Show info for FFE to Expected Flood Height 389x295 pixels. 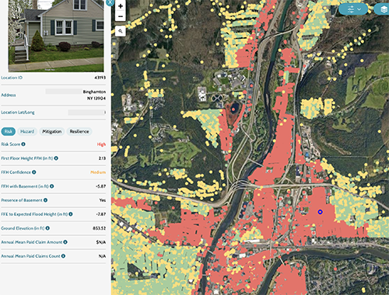pyautogui.click(x=71, y=214)
